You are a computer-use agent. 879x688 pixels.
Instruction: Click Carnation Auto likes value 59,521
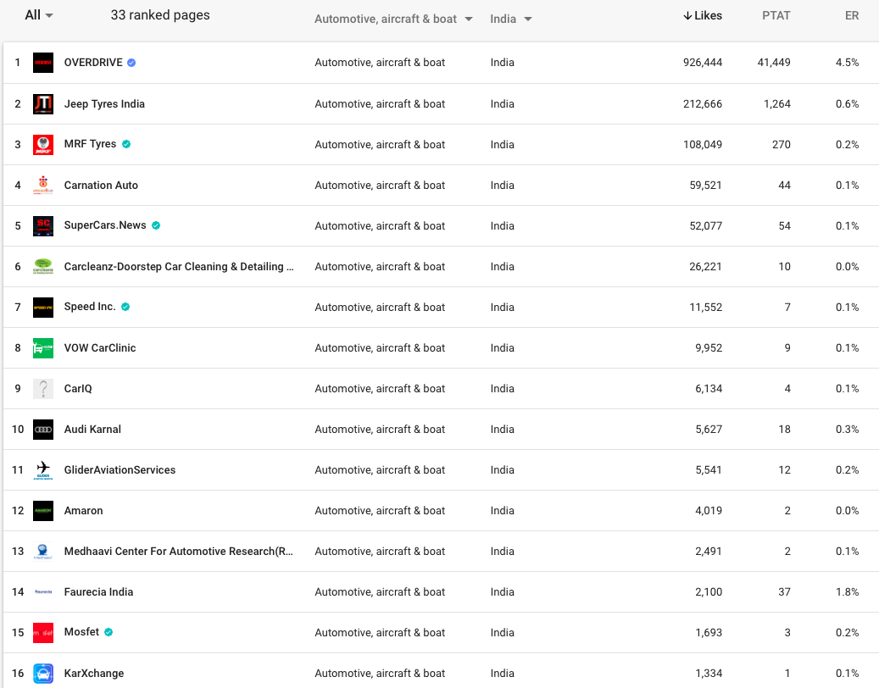coord(705,185)
